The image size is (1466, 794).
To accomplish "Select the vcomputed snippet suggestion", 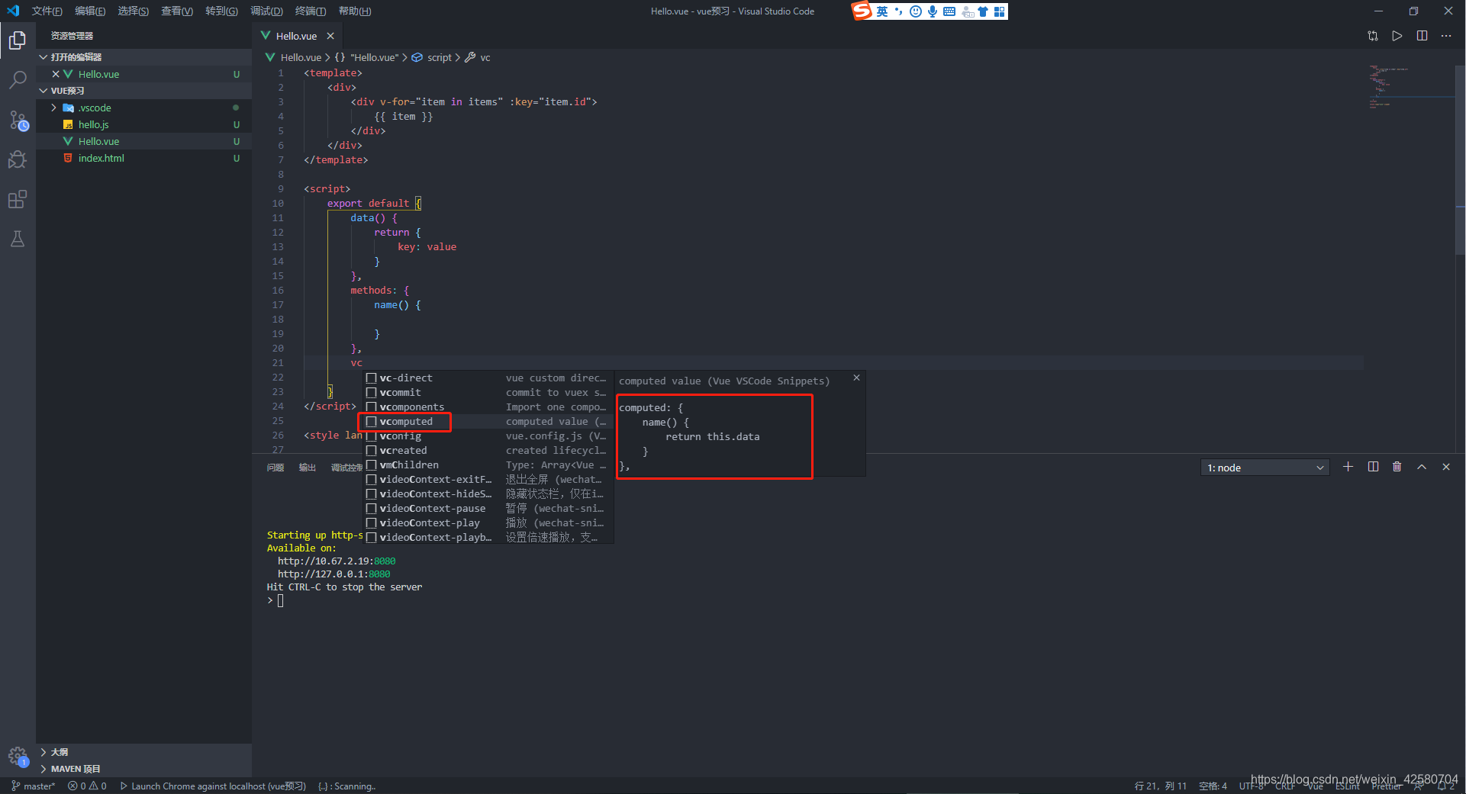I will click(488, 422).
